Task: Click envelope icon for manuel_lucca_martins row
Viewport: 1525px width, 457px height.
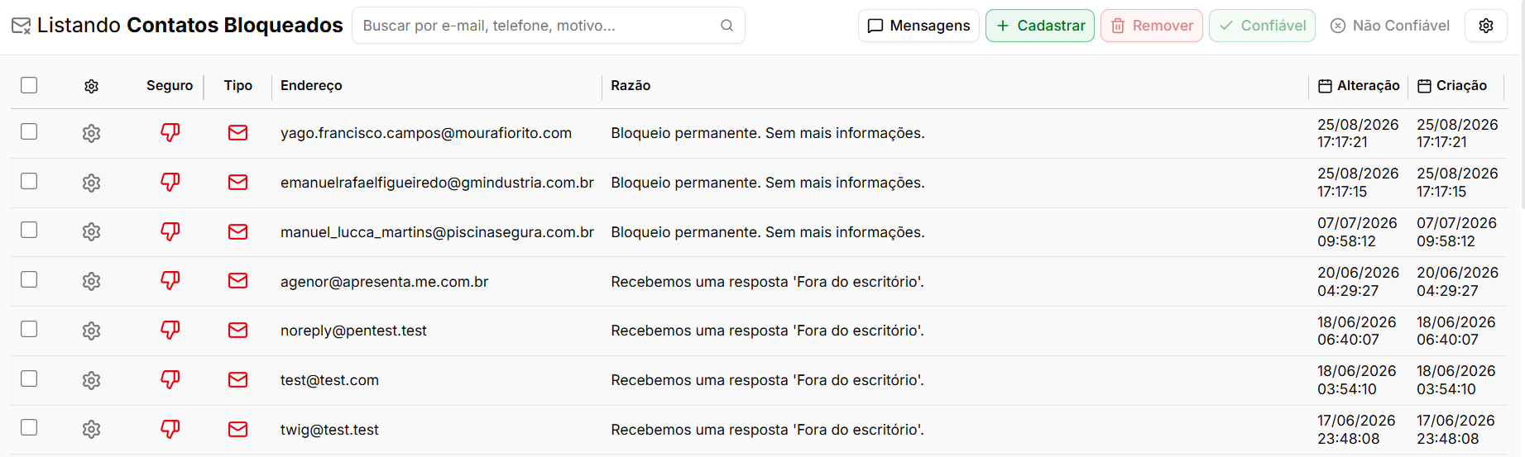Action: [x=237, y=232]
